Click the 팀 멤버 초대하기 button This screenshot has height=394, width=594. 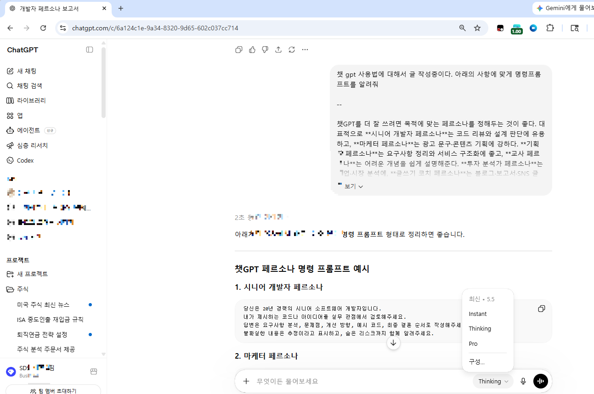(x=53, y=391)
